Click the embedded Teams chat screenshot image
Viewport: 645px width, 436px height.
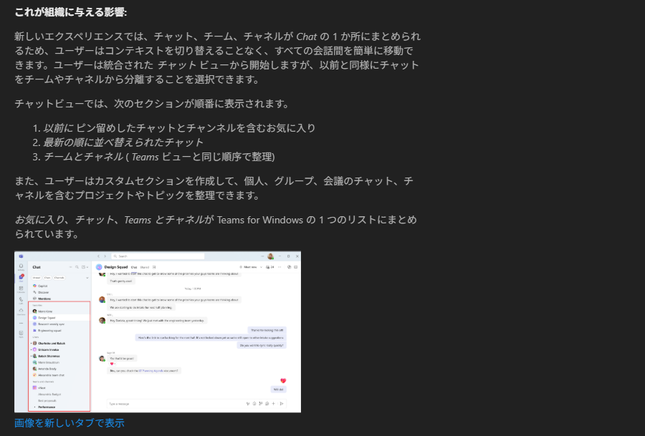(x=158, y=331)
